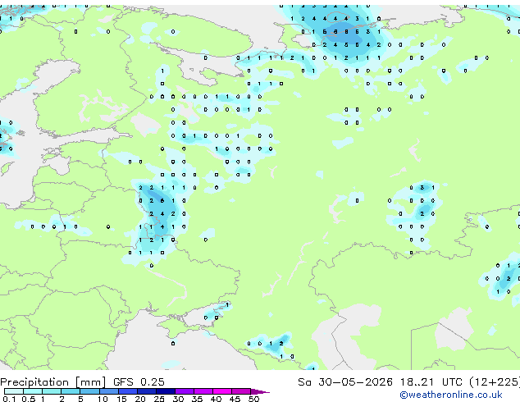The image size is (520, 402).
Task: Click the 15–20 mm blue legend swatch
Action: point(127,391)
